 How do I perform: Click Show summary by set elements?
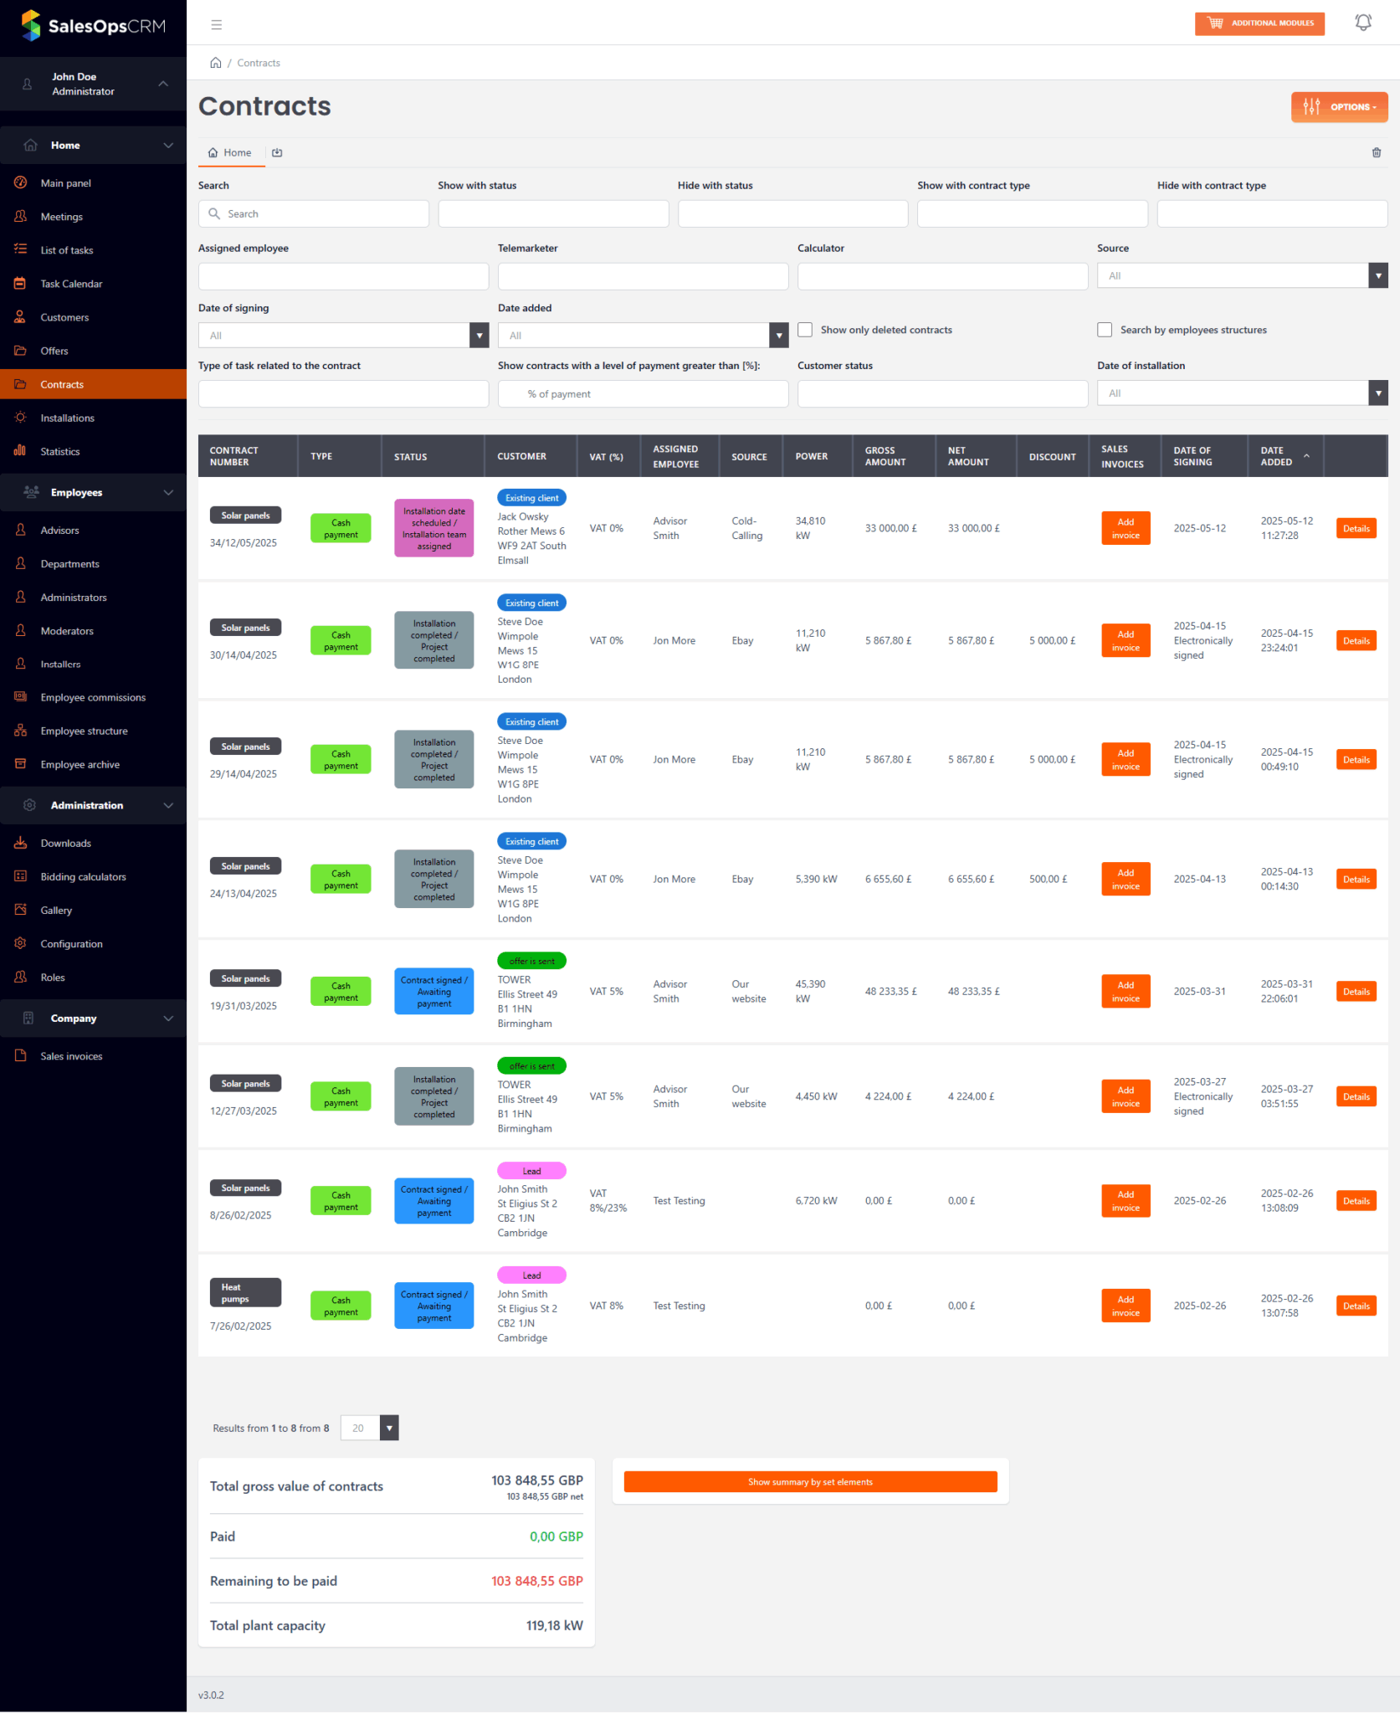tap(809, 1481)
